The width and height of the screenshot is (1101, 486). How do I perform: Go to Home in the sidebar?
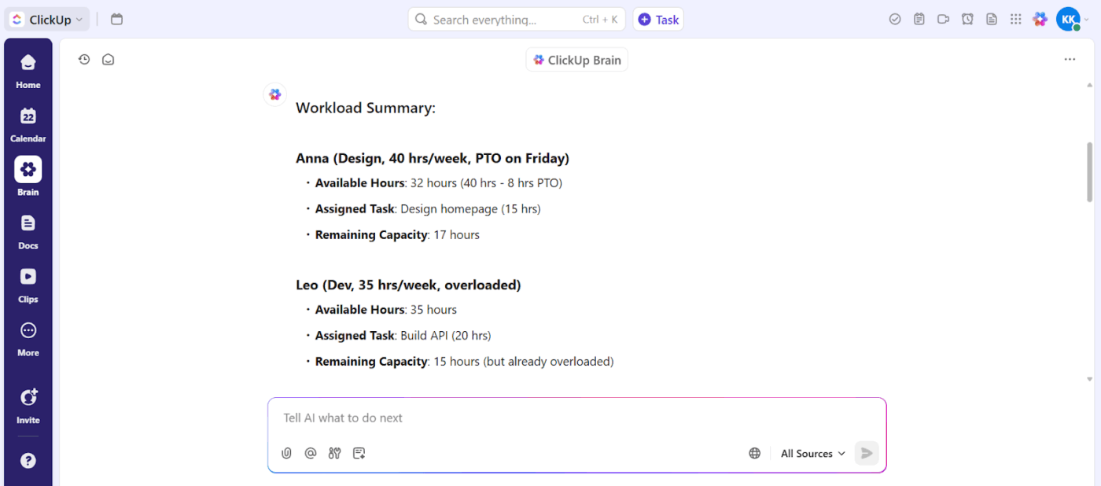(28, 71)
